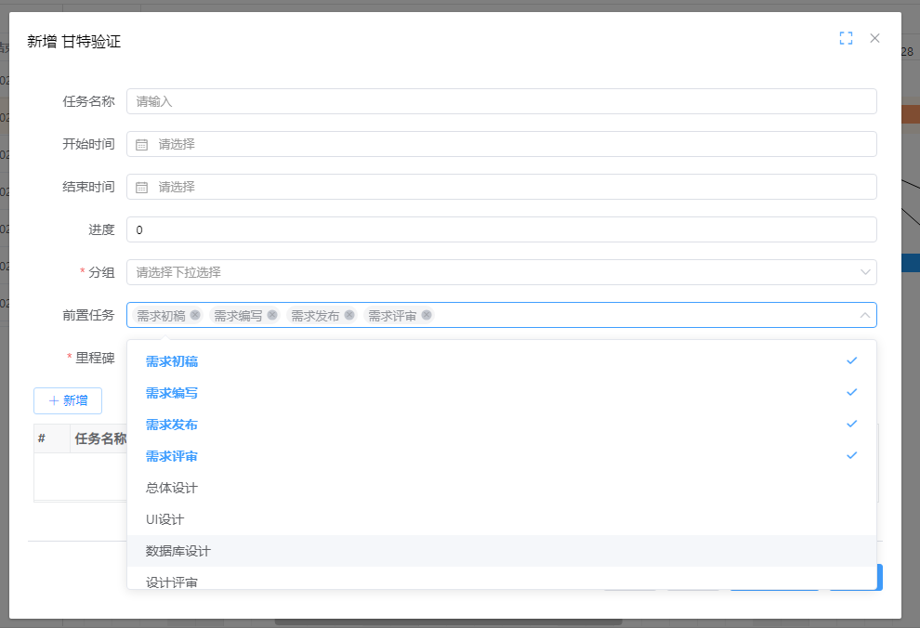Image resolution: width=920 pixels, height=628 pixels.
Task: Expand the 分组 dropdown arrow
Action: point(865,272)
